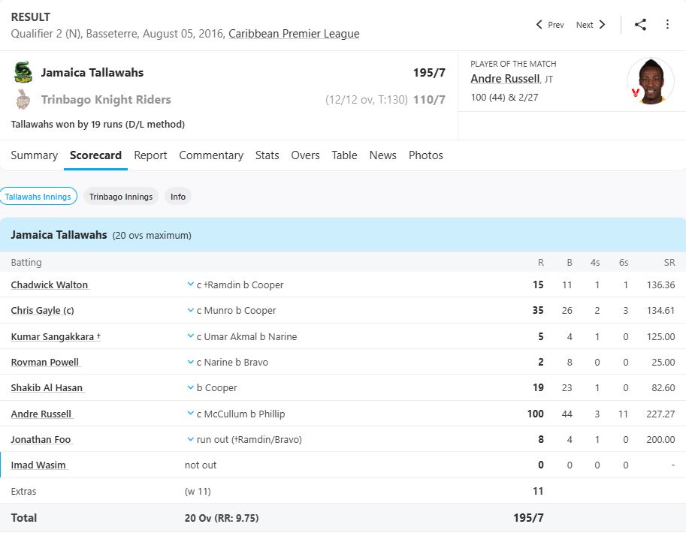Open Jonathan Foo's player profile
This screenshot has height=539, width=686.
(41, 440)
